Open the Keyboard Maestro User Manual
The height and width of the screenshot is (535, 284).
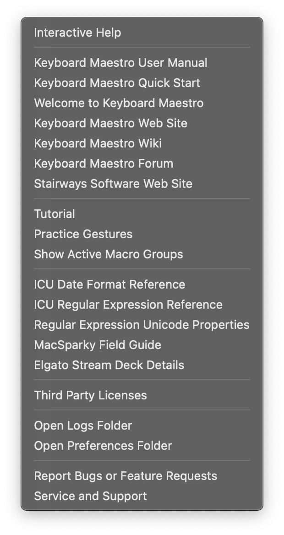click(x=120, y=63)
